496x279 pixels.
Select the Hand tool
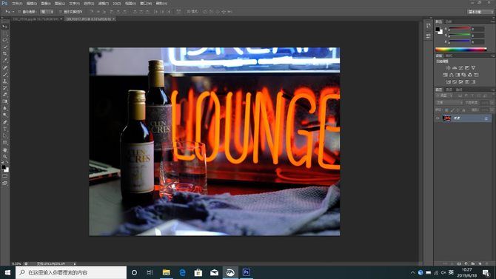click(4, 149)
